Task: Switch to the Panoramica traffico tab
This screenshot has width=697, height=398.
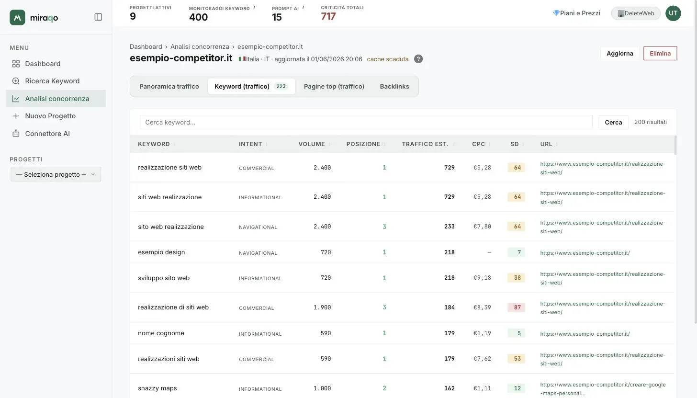Action: 169,86
